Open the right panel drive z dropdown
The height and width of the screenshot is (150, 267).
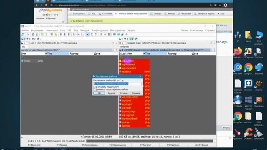[x=122, y=43]
